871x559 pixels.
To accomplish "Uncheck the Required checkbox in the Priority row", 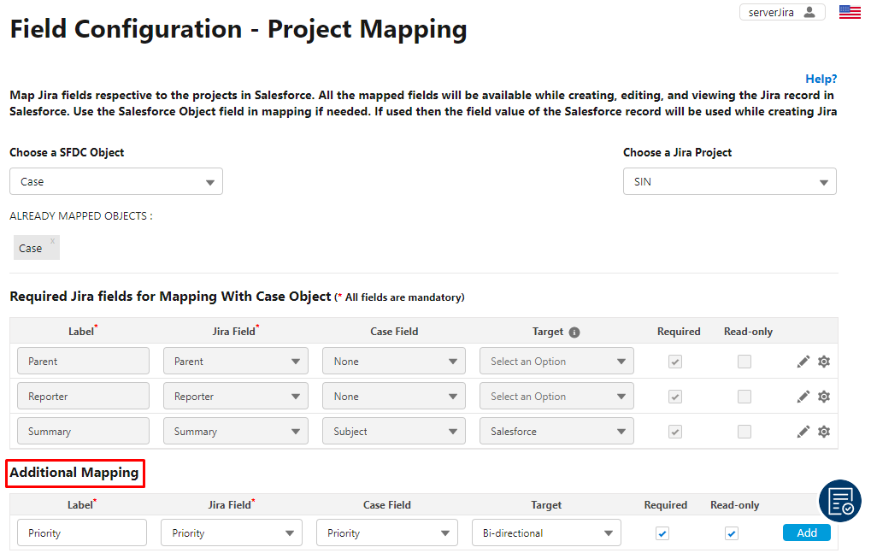I will click(662, 533).
